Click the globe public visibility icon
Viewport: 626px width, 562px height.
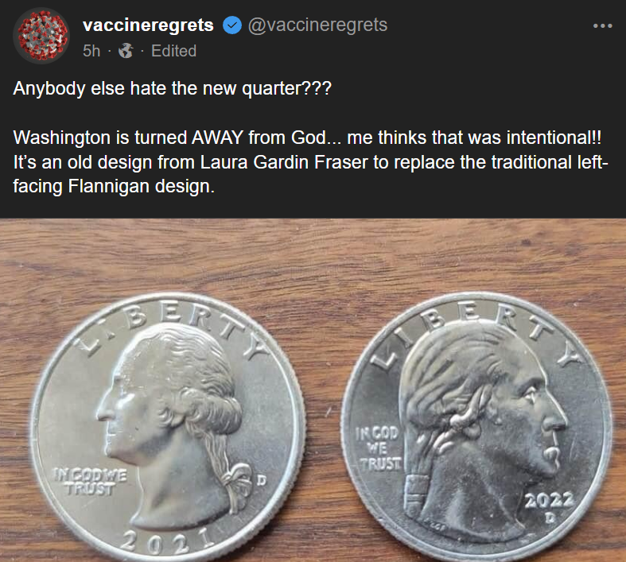pyautogui.click(x=126, y=51)
